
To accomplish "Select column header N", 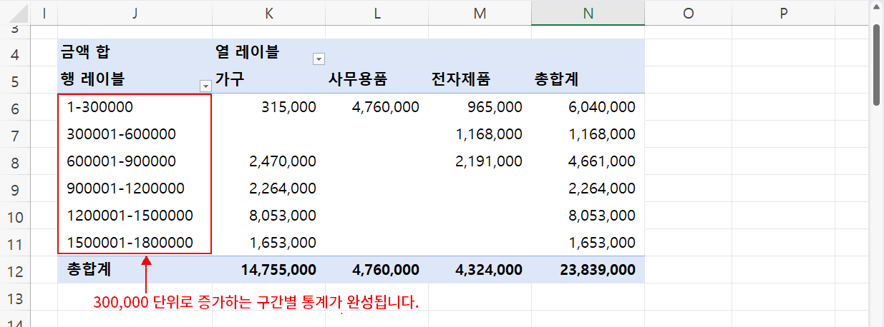I will [588, 12].
